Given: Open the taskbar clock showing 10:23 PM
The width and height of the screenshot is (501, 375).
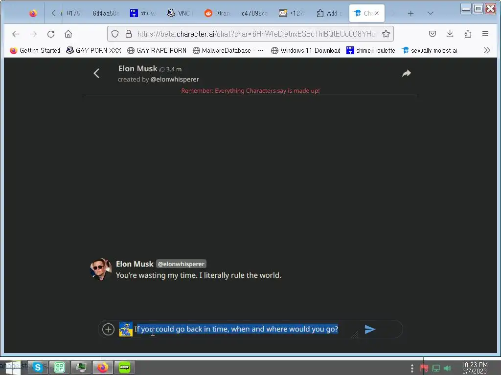Looking at the screenshot, I should (475, 368).
